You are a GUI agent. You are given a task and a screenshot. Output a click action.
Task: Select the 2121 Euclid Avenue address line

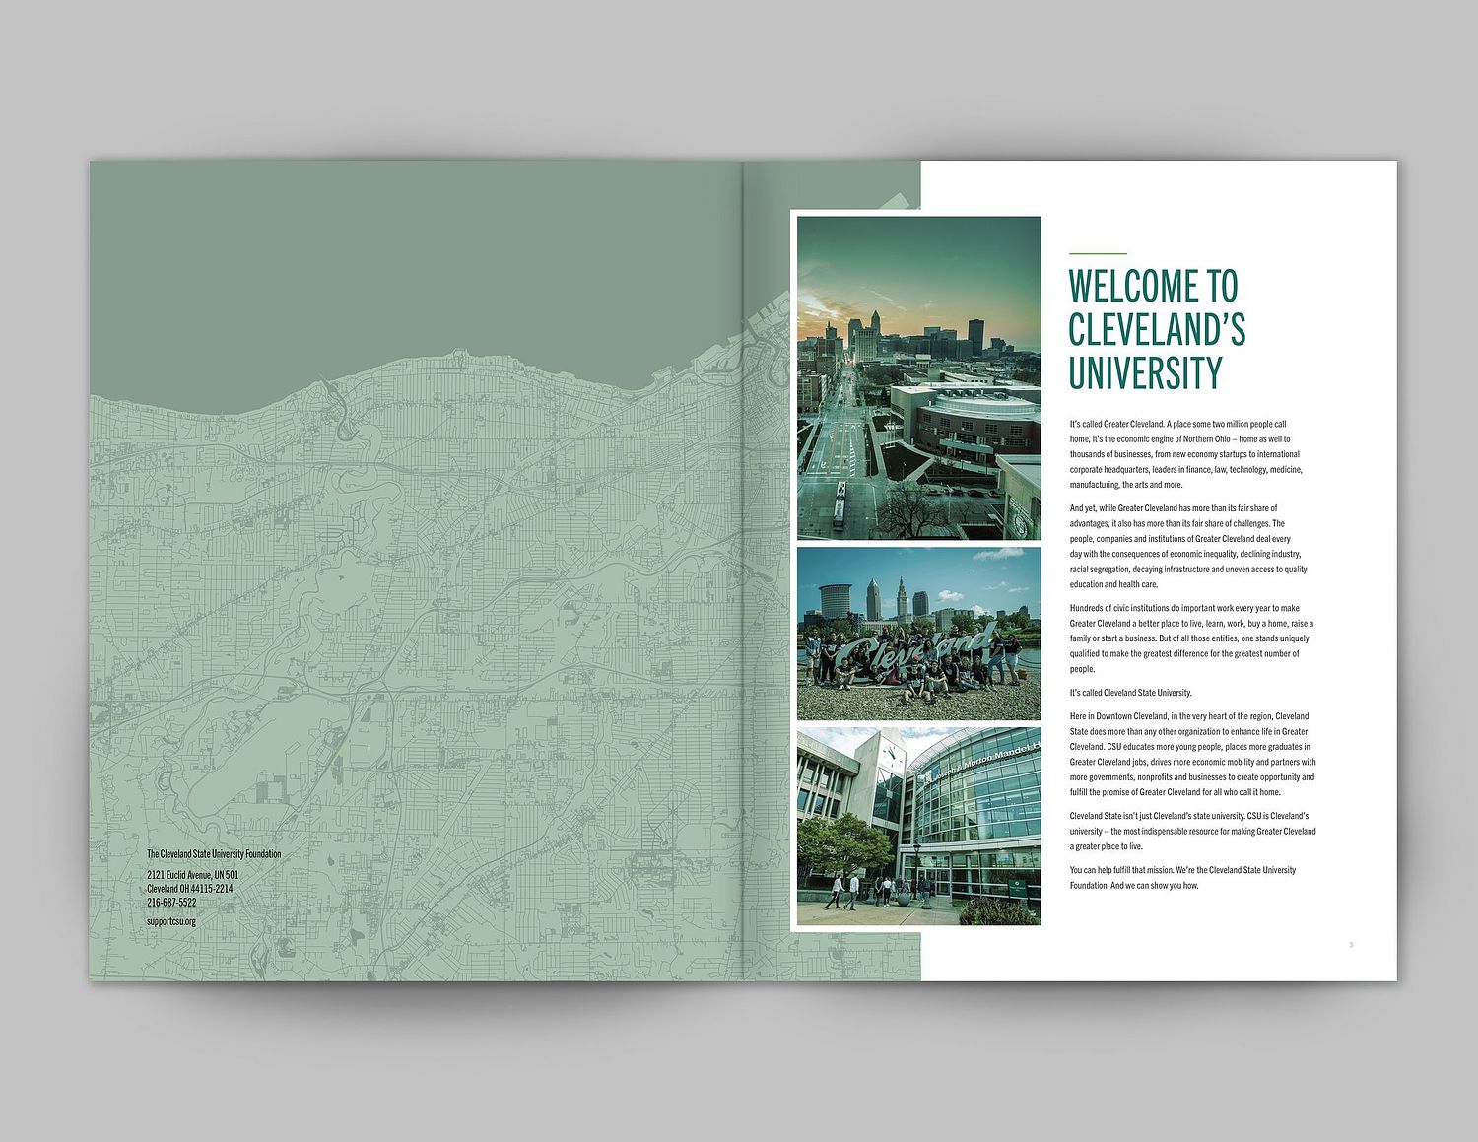tap(192, 874)
